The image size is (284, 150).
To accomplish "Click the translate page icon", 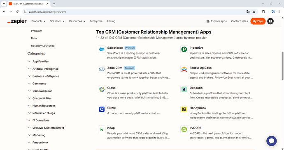I will pyautogui.click(x=248, y=12).
